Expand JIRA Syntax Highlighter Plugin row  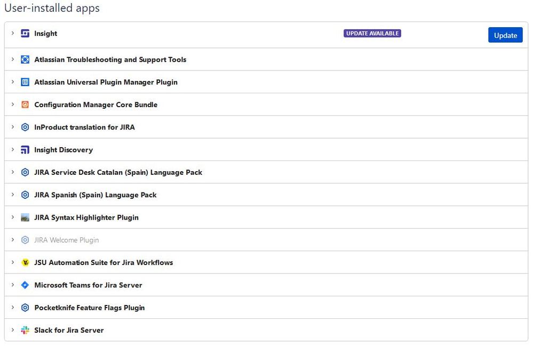click(13, 218)
